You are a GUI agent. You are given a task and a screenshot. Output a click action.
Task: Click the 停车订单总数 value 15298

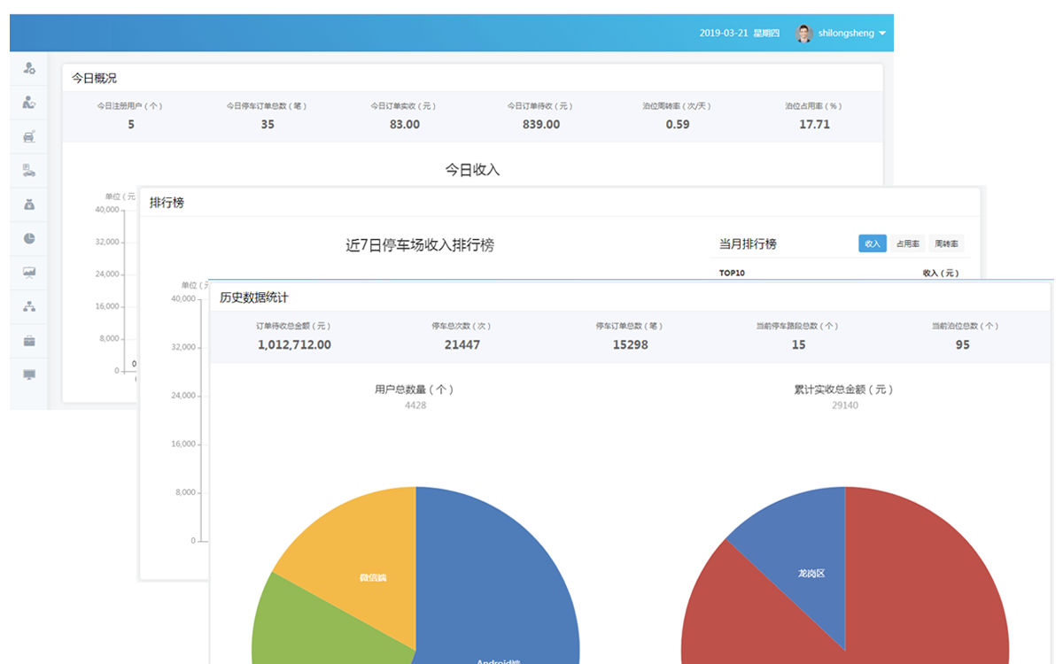point(631,345)
